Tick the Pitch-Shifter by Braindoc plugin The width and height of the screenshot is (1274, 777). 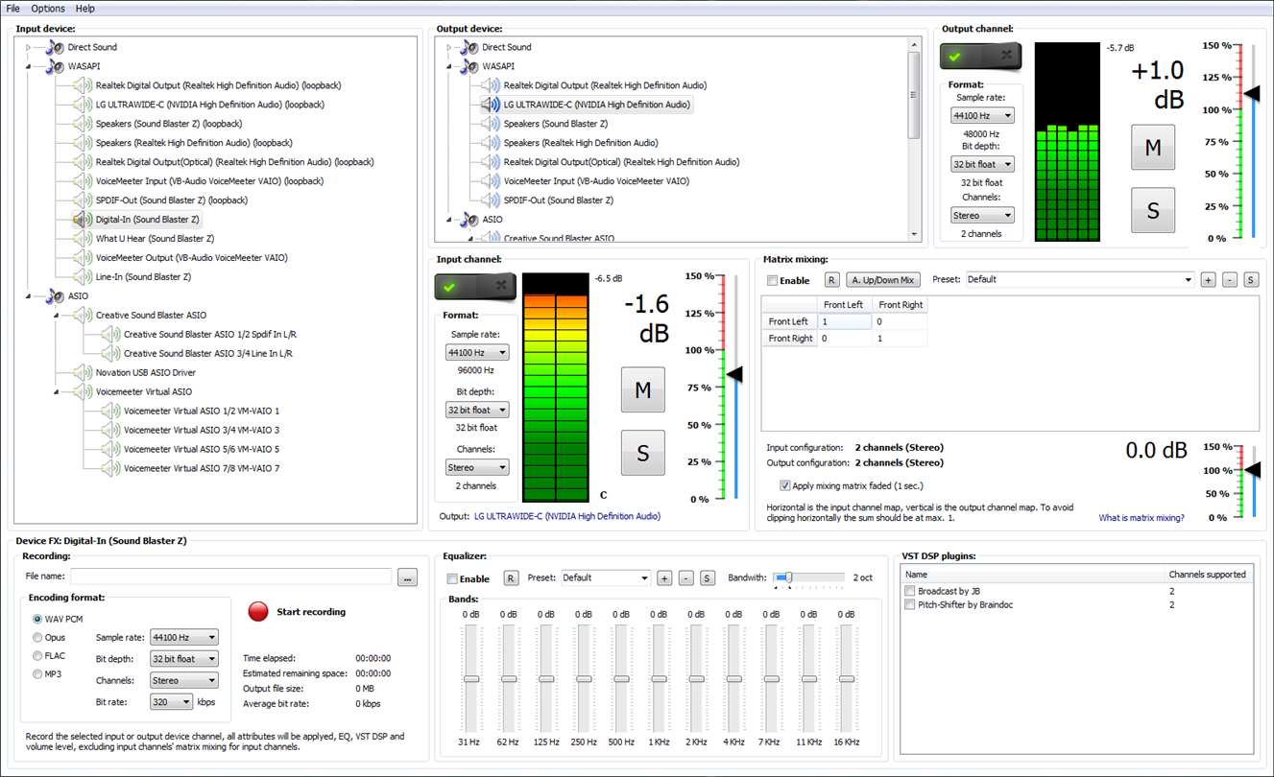pyautogui.click(x=910, y=605)
